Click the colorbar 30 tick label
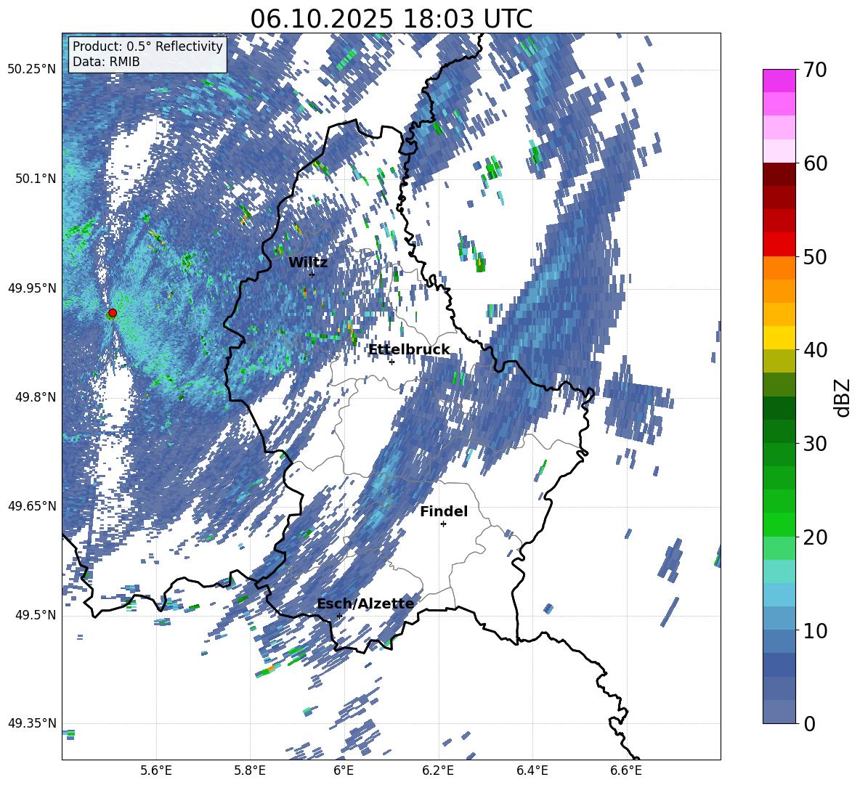 click(815, 444)
